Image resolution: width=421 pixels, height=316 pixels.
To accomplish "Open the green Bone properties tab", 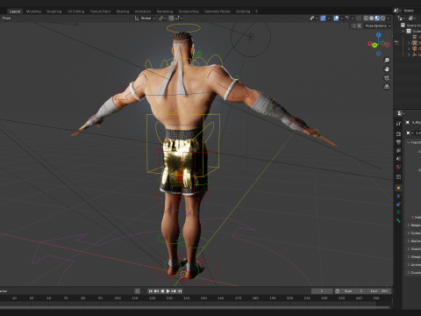I will 398,220.
